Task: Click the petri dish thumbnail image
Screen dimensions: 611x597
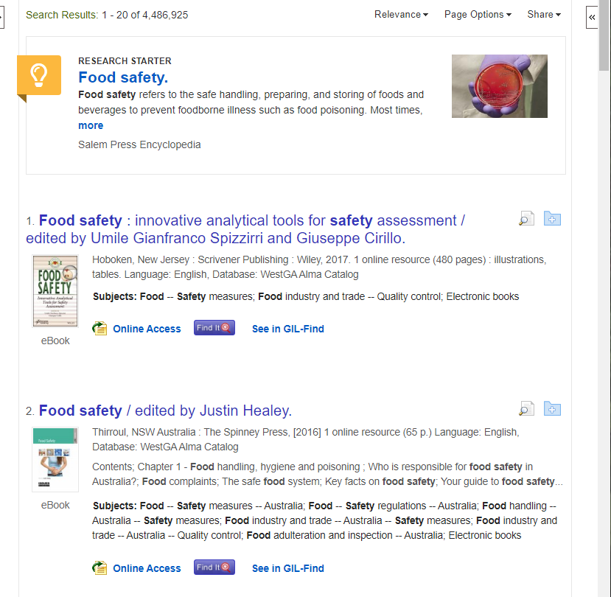Action: click(500, 86)
